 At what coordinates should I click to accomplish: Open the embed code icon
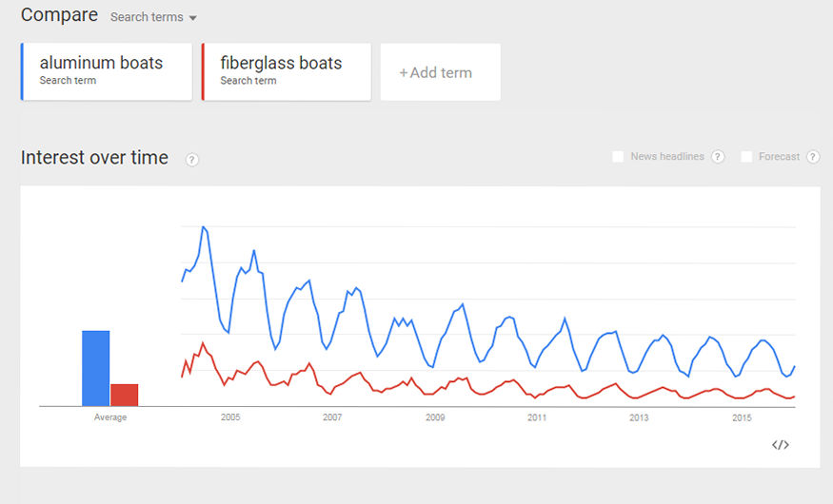780,445
